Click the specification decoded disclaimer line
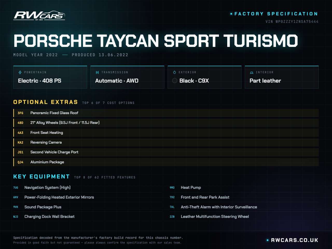The image size is (332, 249). [98, 238]
